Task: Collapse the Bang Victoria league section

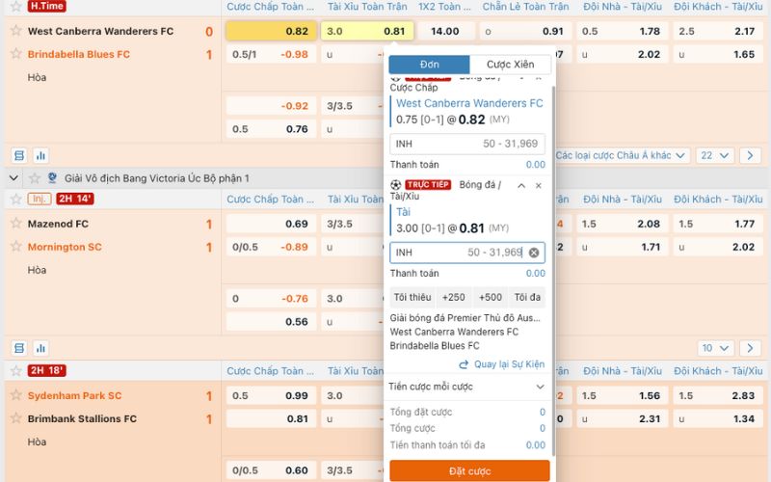Action: (13, 178)
